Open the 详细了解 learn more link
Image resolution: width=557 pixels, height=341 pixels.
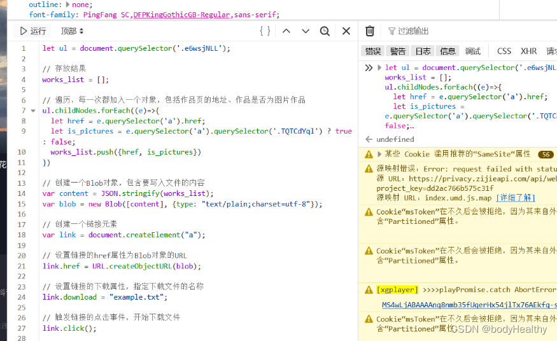(516, 198)
